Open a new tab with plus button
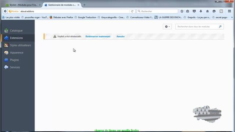 84,5
